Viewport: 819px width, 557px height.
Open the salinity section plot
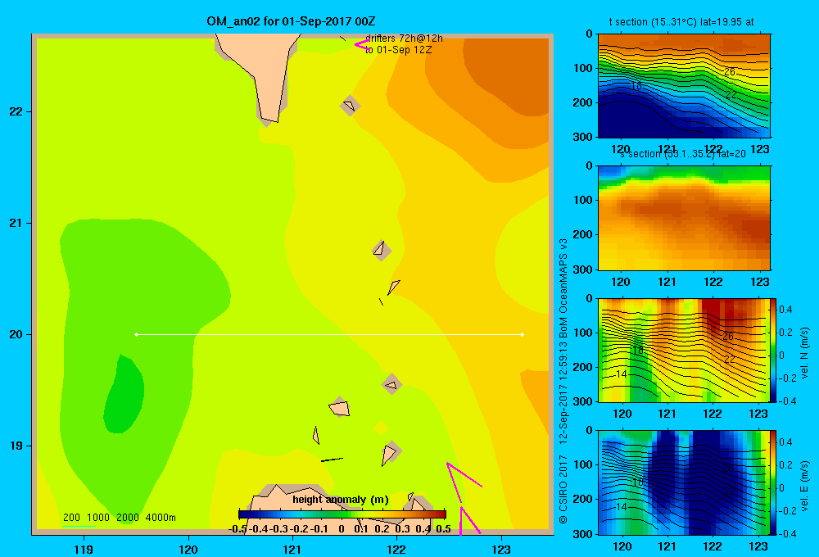(x=684, y=217)
